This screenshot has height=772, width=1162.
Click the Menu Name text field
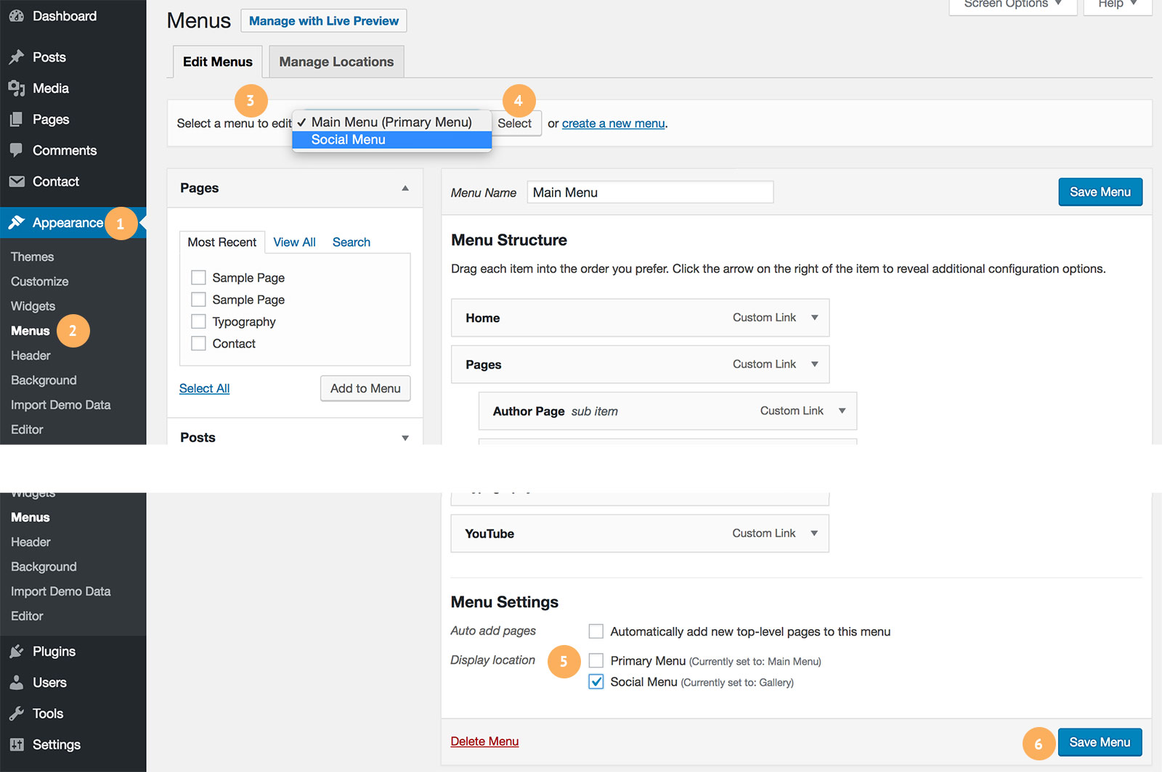(650, 192)
